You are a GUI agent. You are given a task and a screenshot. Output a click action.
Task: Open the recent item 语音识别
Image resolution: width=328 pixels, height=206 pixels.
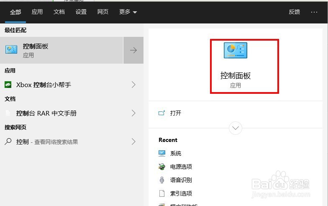click(181, 180)
